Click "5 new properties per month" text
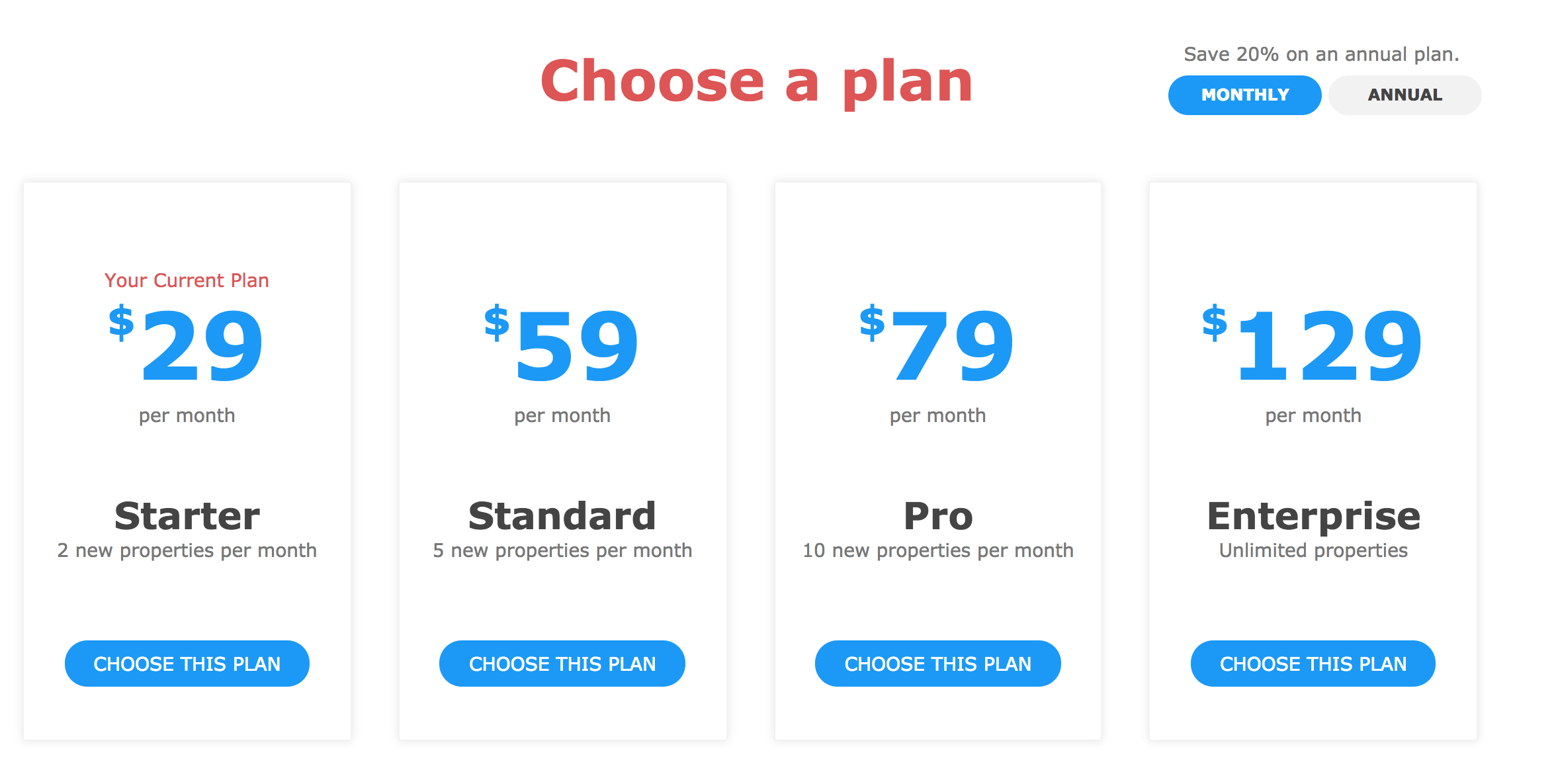The image size is (1556, 774). (562, 550)
